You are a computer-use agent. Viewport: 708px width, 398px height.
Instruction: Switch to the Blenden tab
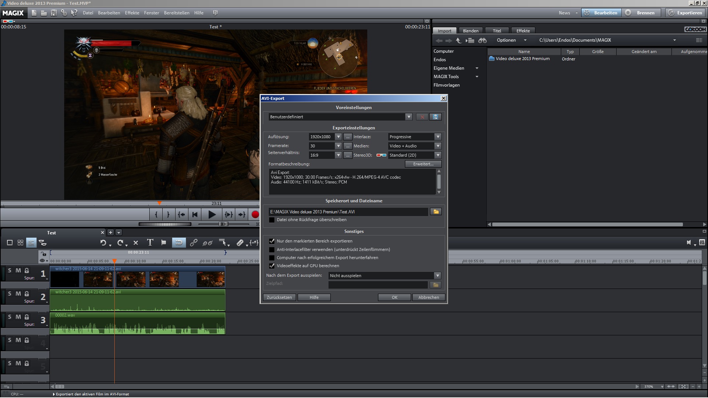point(471,31)
